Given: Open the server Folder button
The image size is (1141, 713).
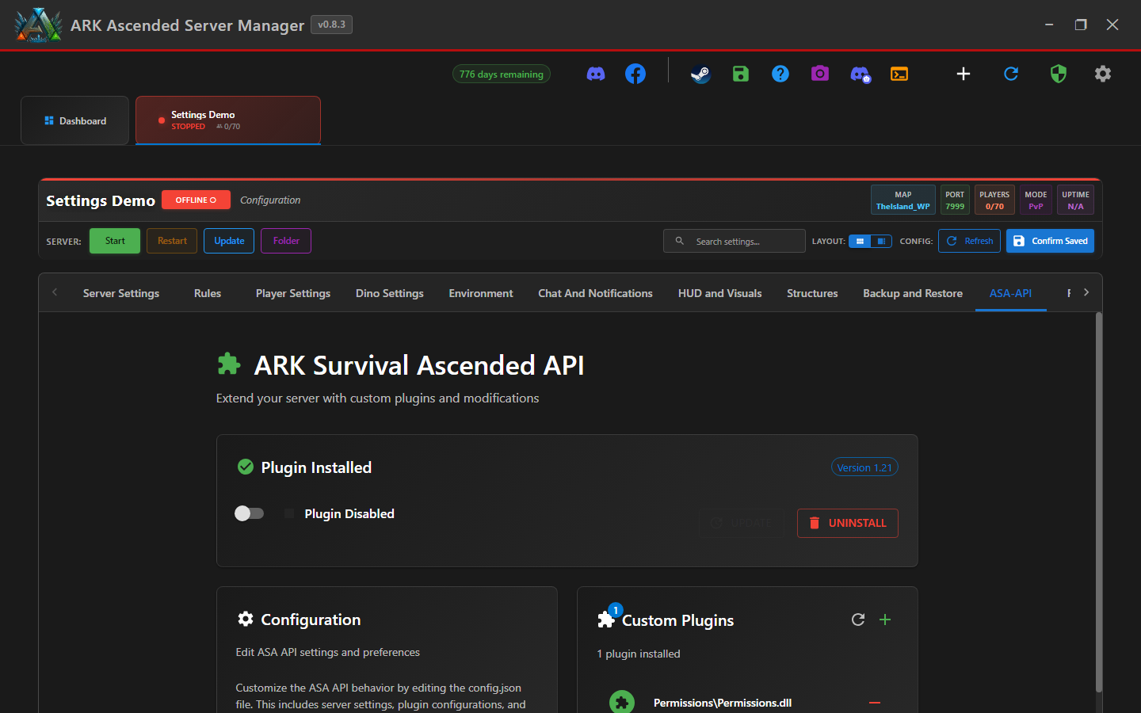Looking at the screenshot, I should pyautogui.click(x=286, y=241).
